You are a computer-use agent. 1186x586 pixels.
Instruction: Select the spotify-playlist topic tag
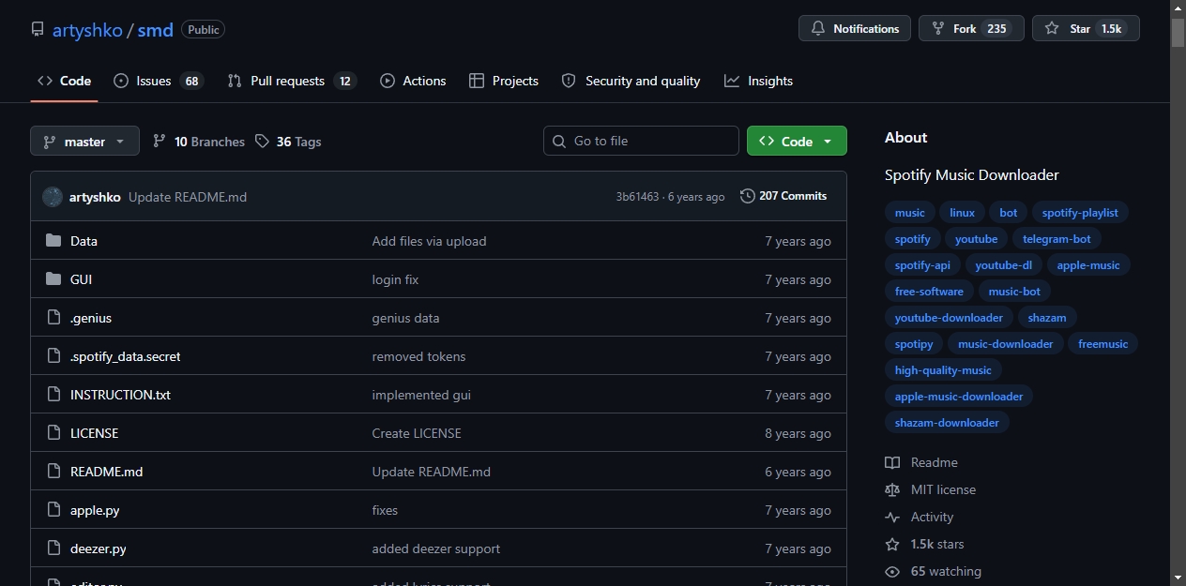[x=1080, y=213]
